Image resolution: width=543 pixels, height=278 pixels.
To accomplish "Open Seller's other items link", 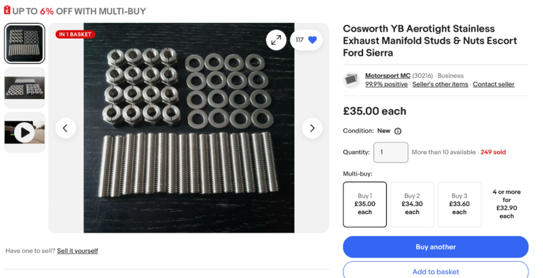I will tap(440, 85).
